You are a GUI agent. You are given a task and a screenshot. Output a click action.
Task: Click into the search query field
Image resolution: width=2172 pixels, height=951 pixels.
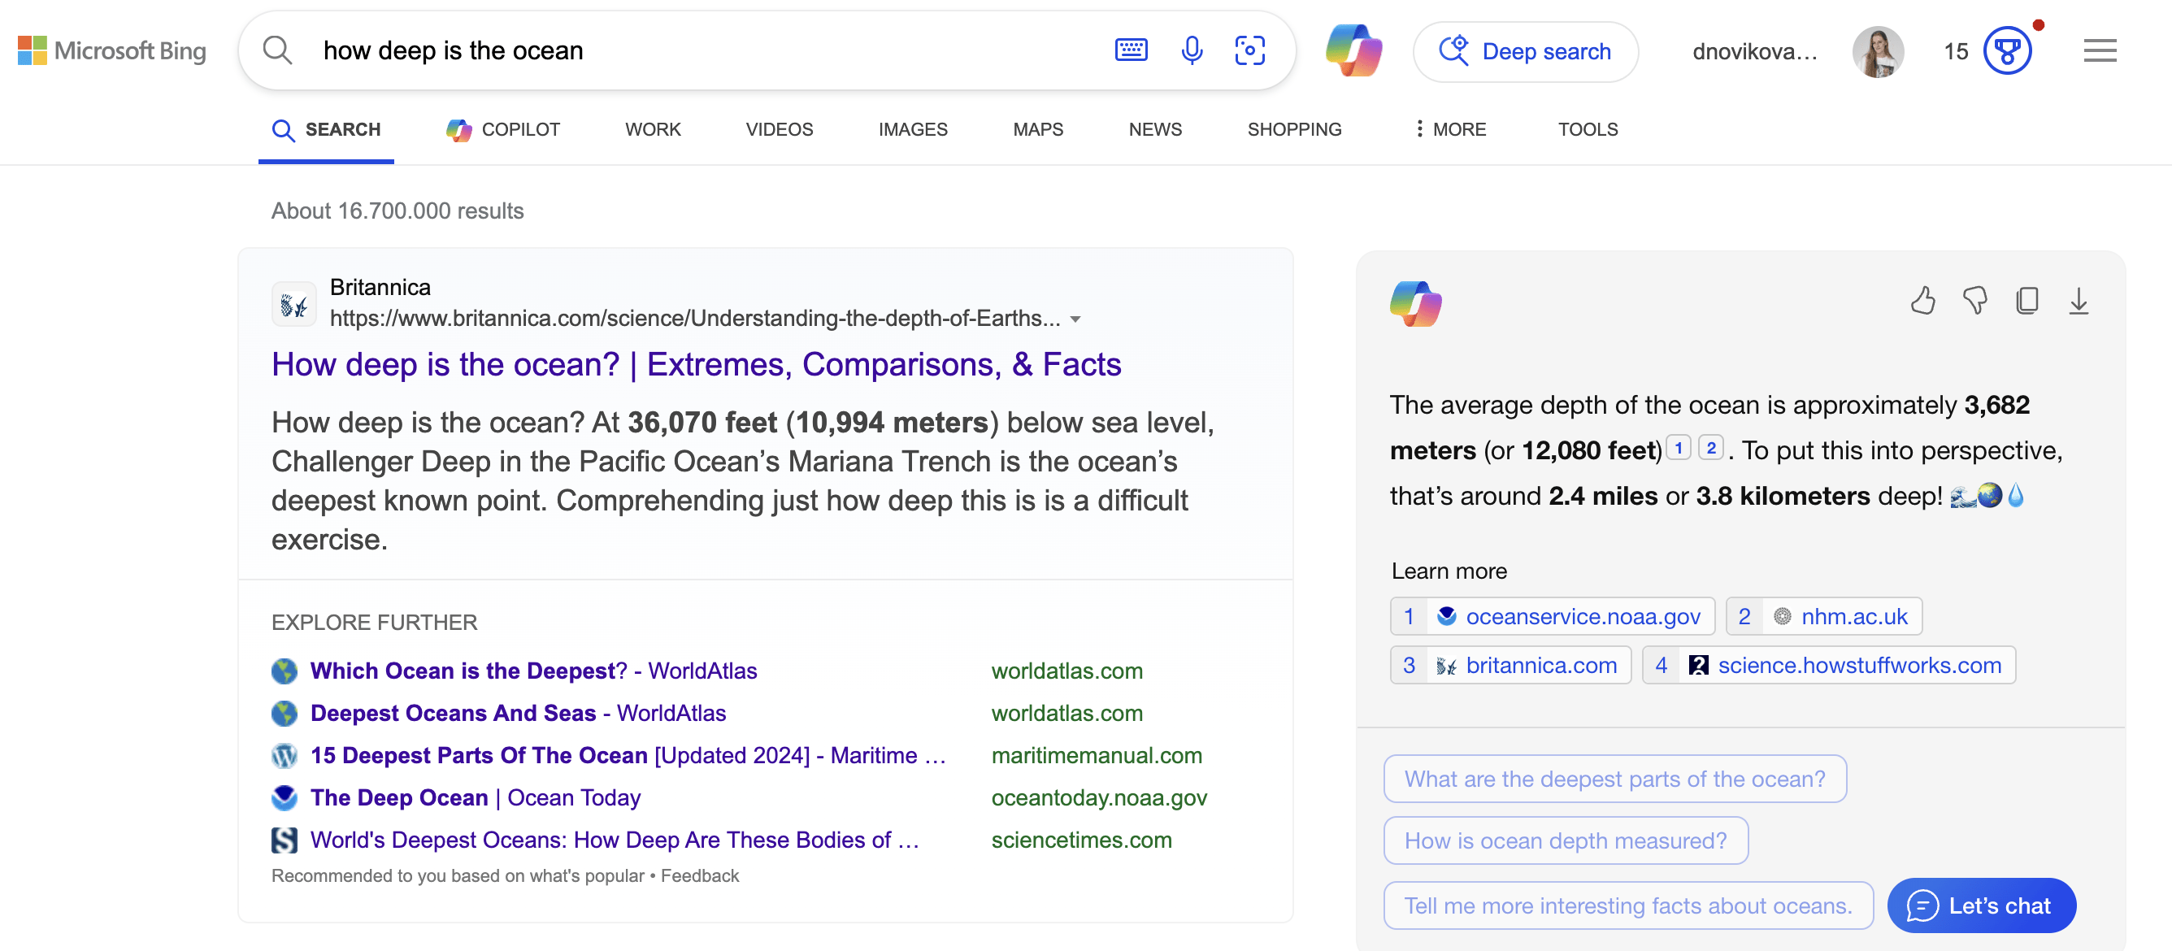[708, 50]
